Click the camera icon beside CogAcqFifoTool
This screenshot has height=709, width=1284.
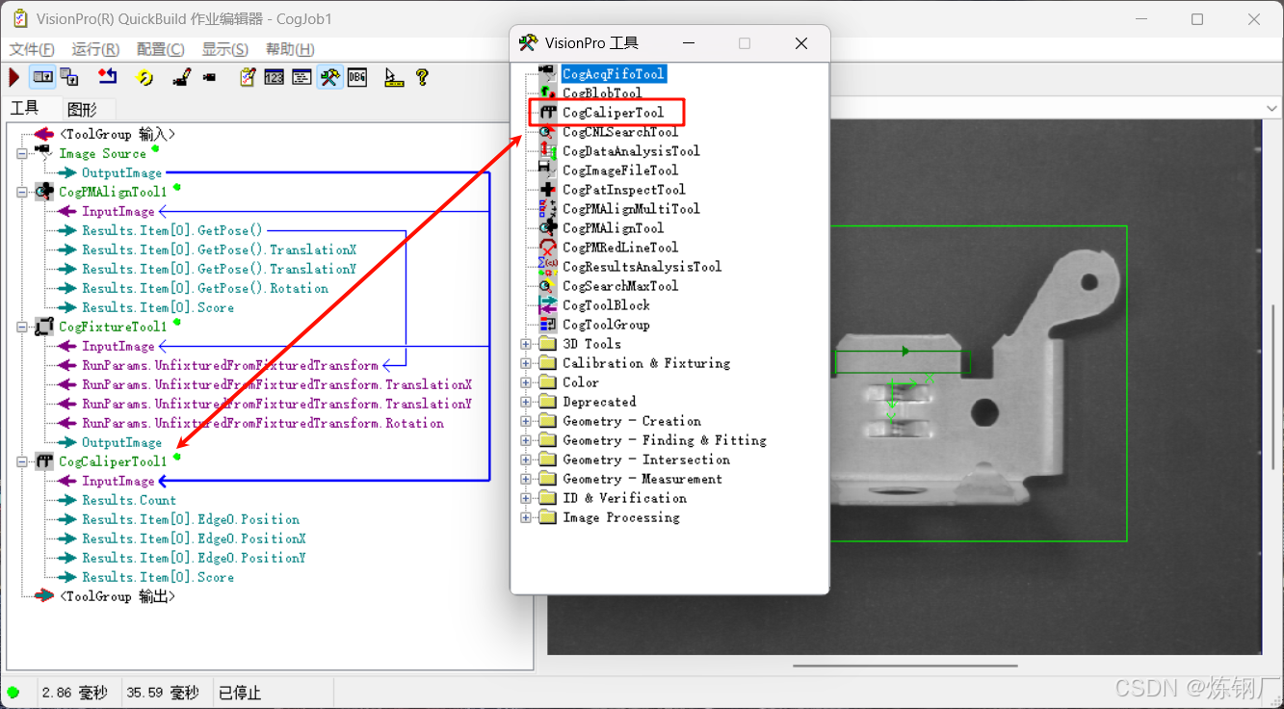point(547,73)
